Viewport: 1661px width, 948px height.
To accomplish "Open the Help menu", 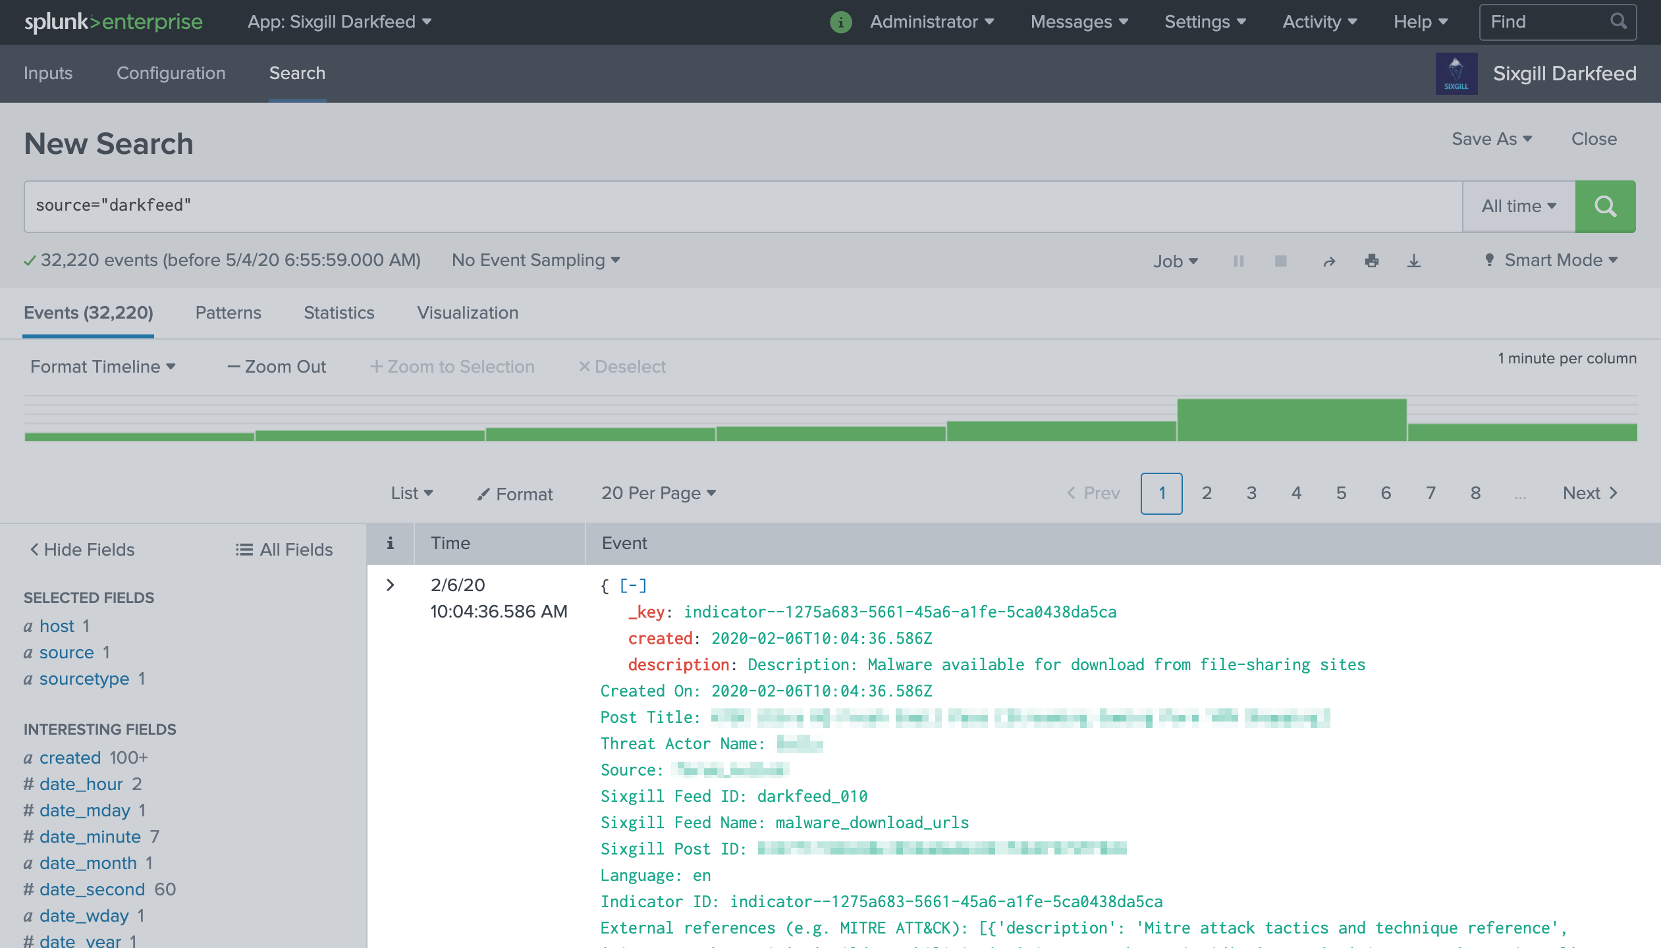I will click(1420, 22).
